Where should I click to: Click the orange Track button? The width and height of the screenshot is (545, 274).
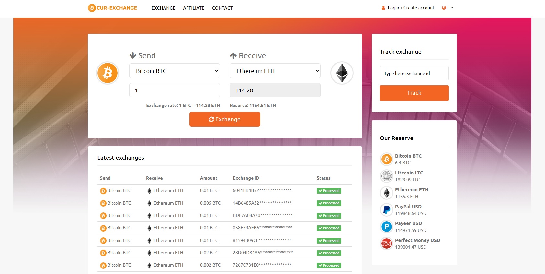414,93
